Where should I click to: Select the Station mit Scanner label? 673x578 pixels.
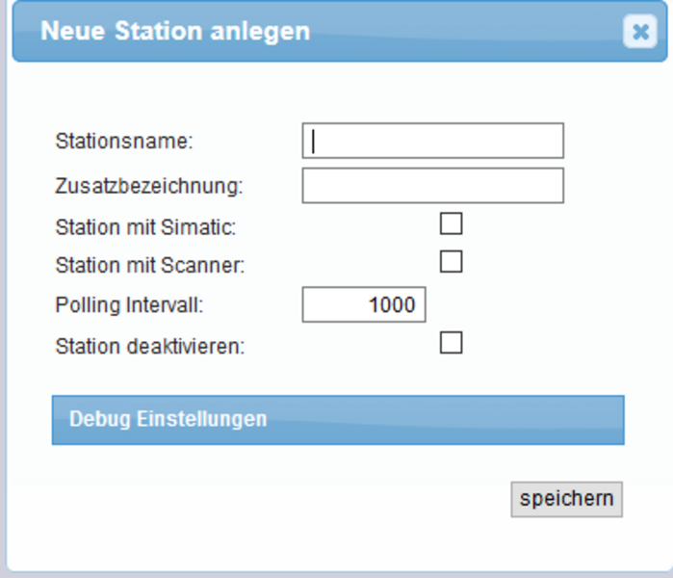click(150, 265)
